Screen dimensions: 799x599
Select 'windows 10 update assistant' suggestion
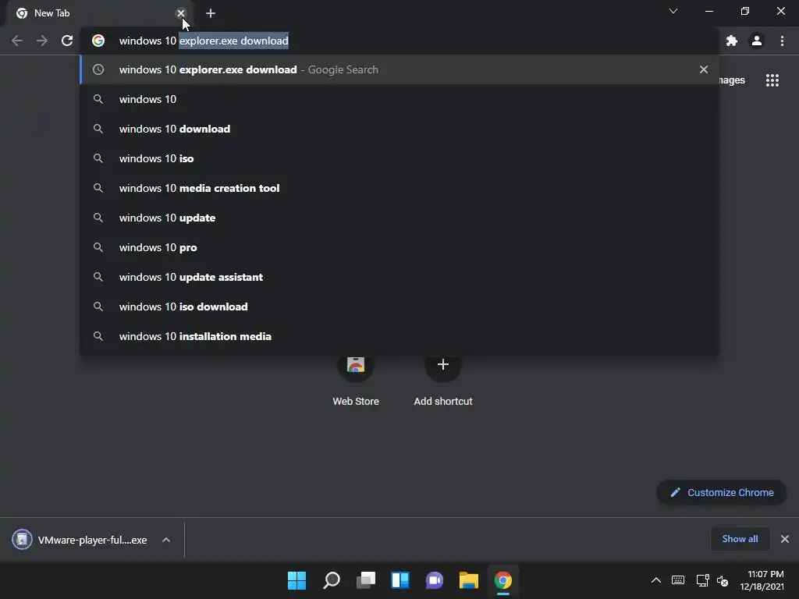pyautogui.click(x=399, y=277)
